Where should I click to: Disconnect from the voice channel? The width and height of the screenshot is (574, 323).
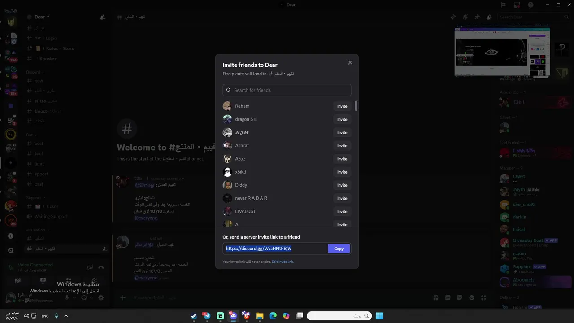tap(101, 267)
